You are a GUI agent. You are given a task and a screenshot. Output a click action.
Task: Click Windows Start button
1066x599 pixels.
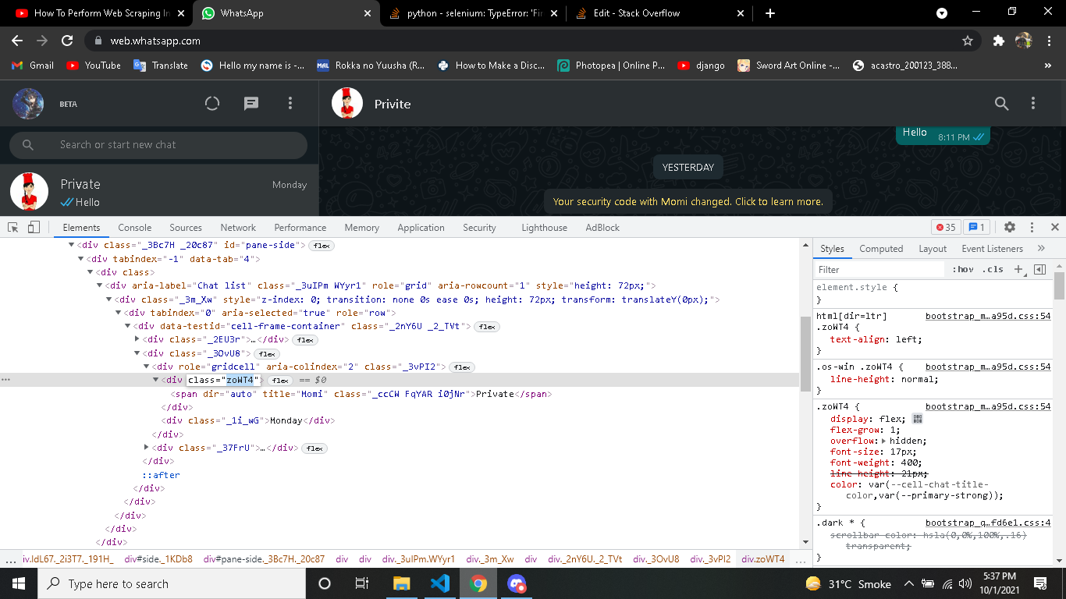pyautogui.click(x=17, y=583)
